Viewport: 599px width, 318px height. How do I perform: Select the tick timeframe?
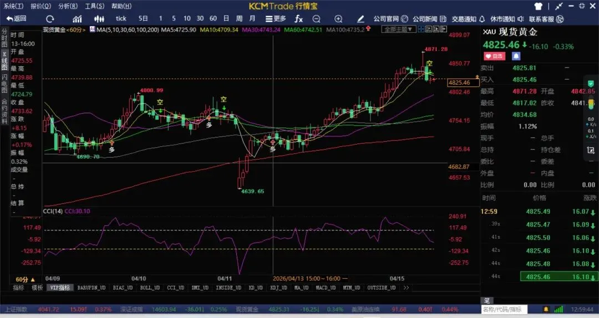(x=121, y=18)
